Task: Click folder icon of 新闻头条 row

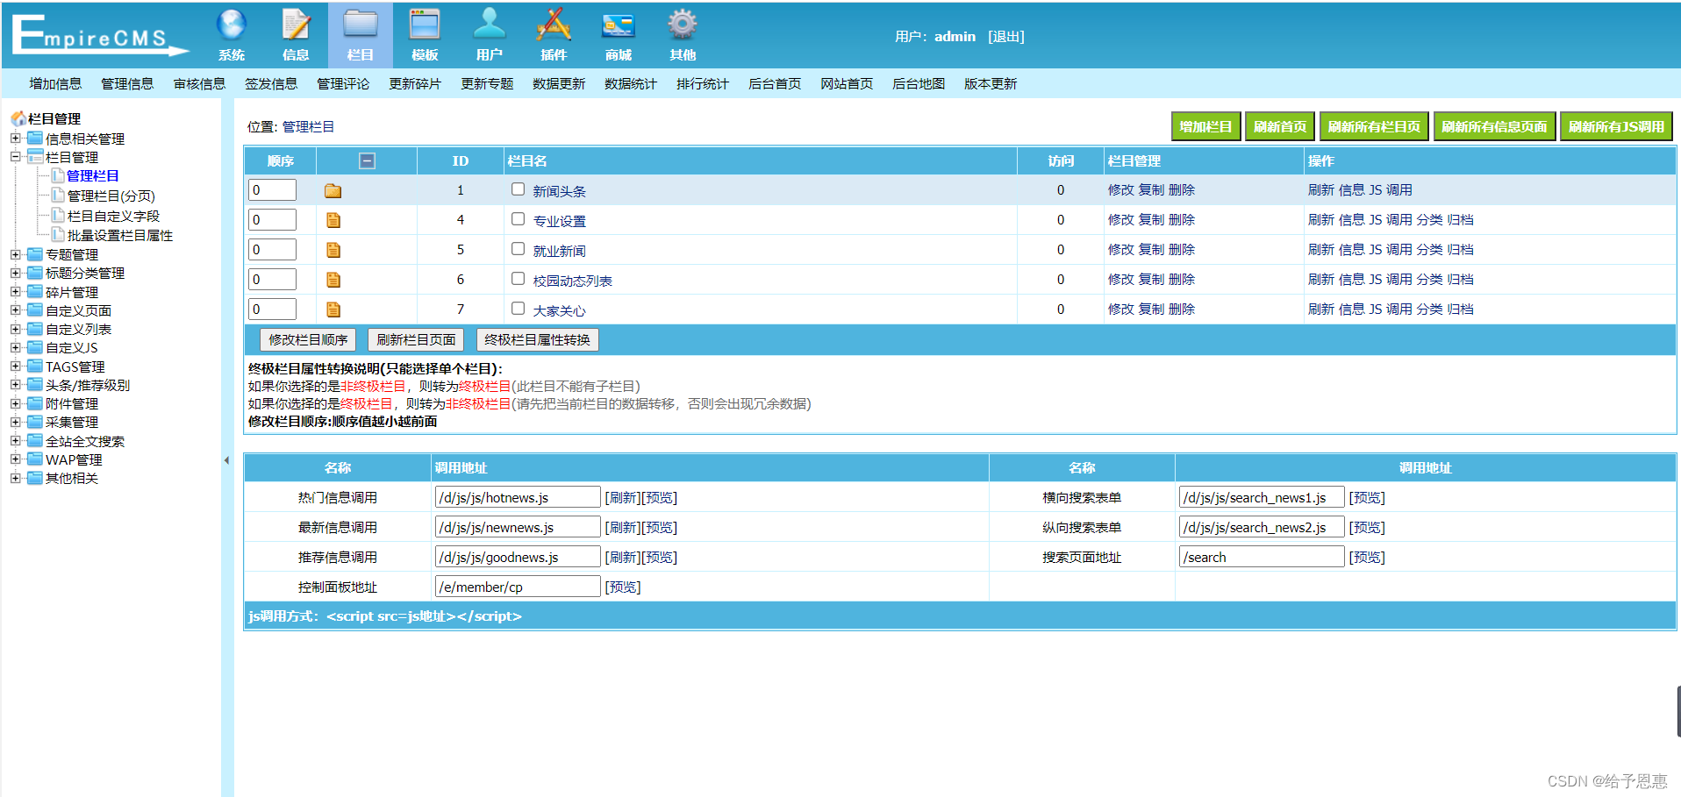Action: pos(333,191)
